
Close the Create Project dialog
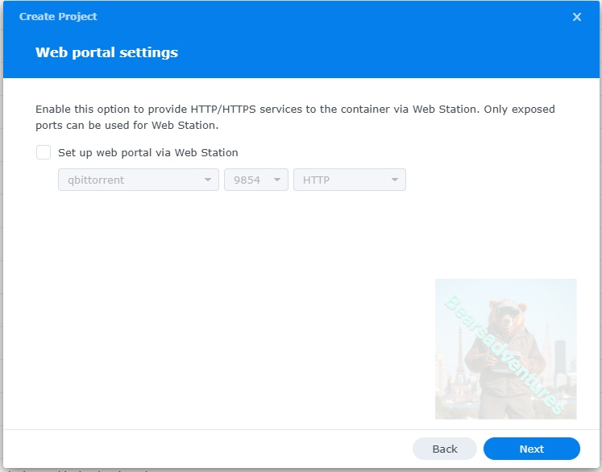click(577, 17)
